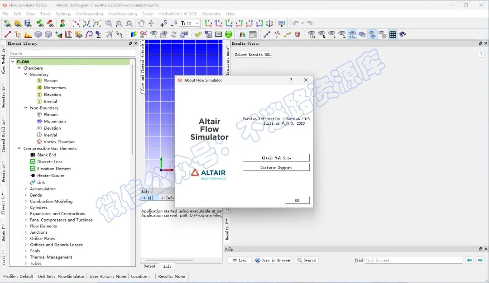Save the model with the floppy disk icon
Viewport: 489px width, 283px height.
coord(28,24)
